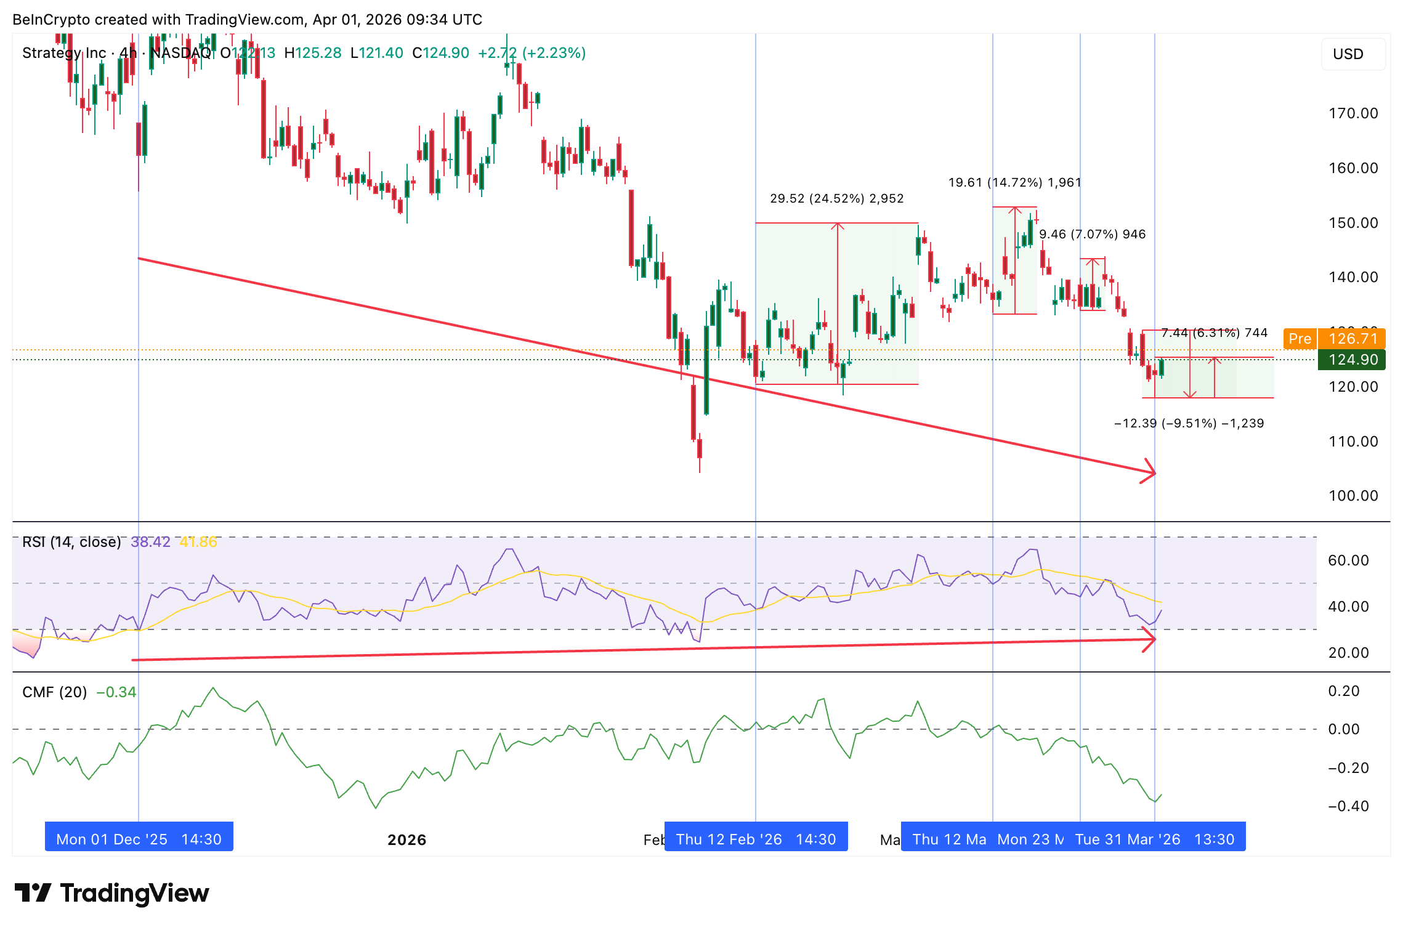Click the CMF (20) indicator label
This screenshot has width=1403, height=930.
(55, 692)
